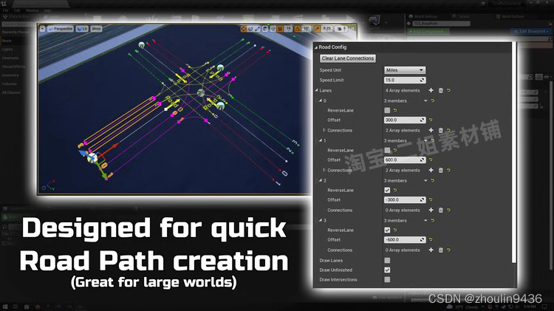Enable the Draw Intersections checkbox
This screenshot has width=554, height=311.
[x=387, y=279]
